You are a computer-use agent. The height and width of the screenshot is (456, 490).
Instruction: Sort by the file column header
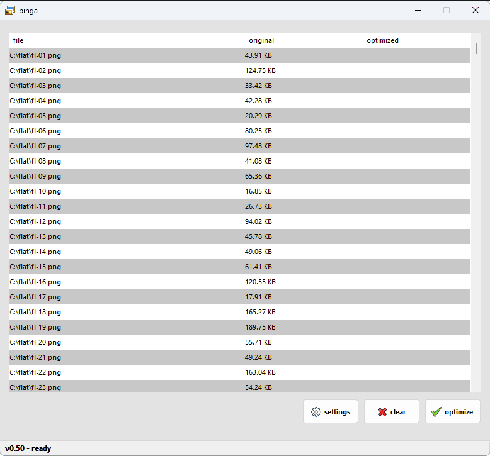18,40
